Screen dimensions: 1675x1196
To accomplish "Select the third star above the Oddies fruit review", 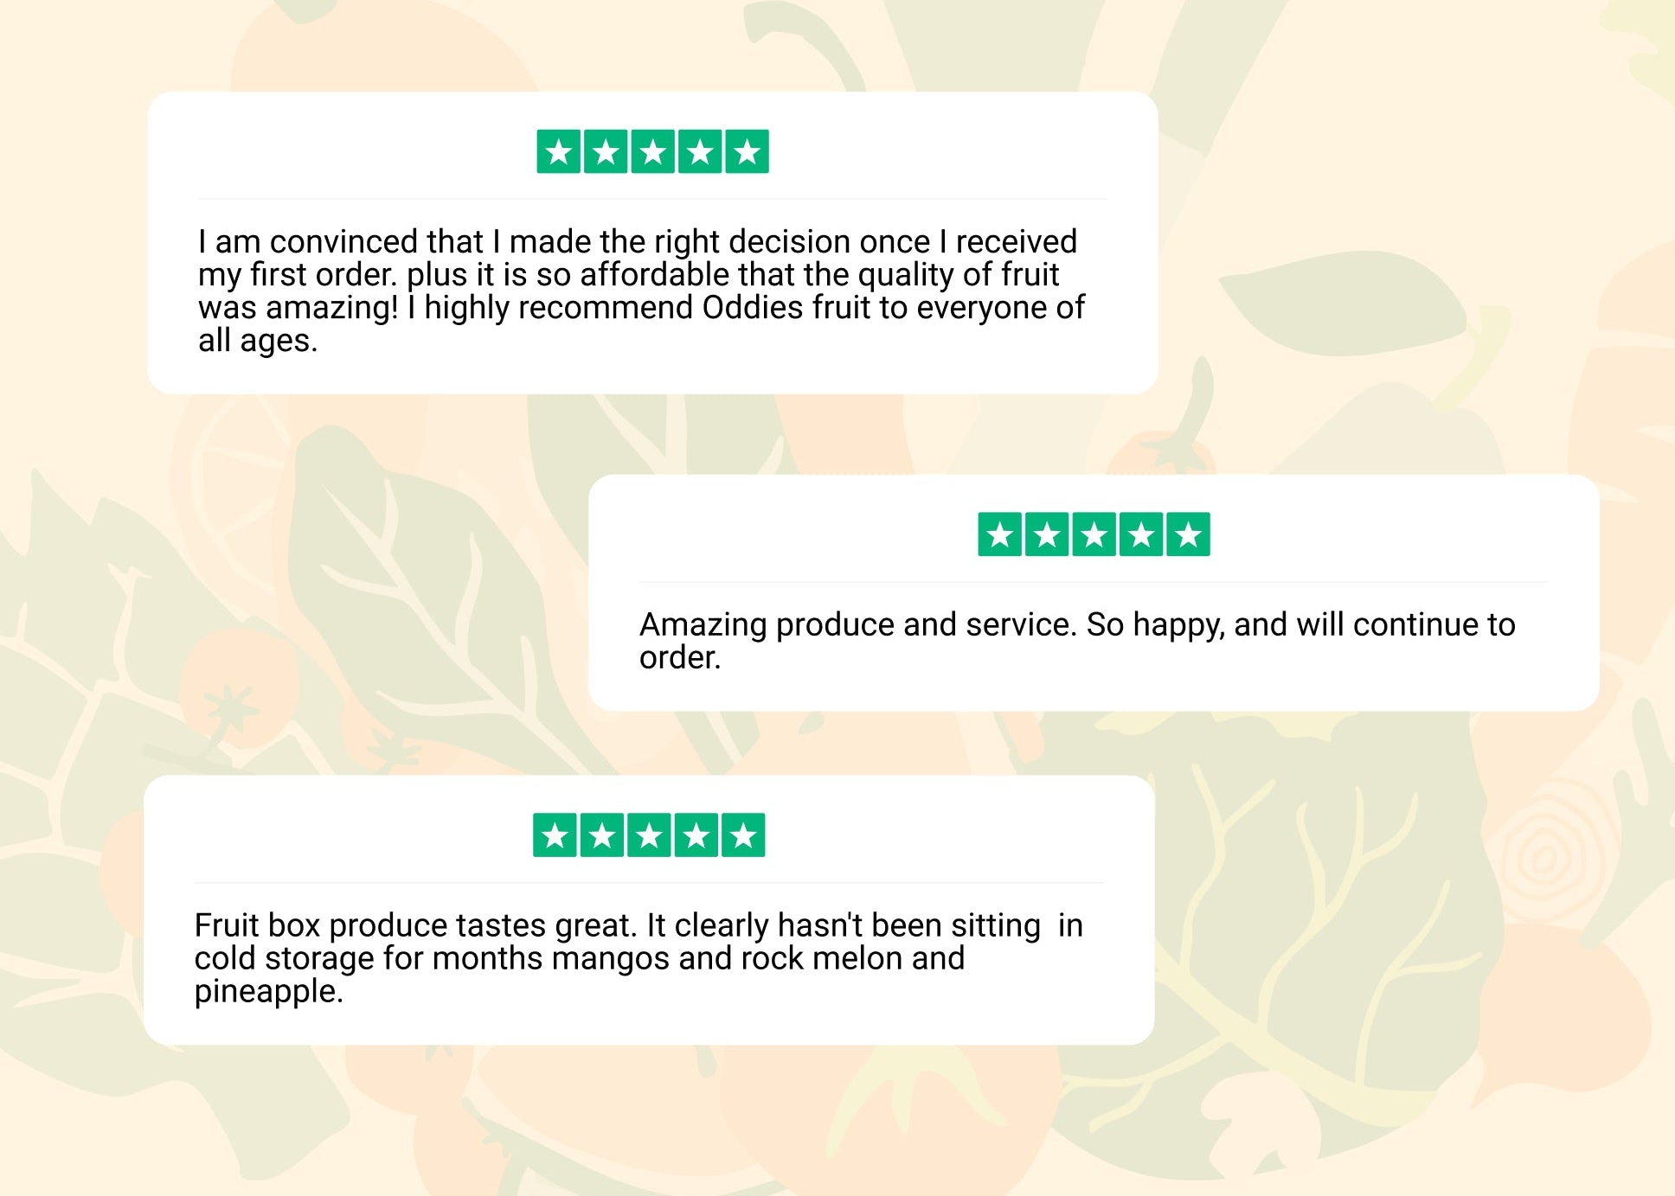I will coord(652,152).
